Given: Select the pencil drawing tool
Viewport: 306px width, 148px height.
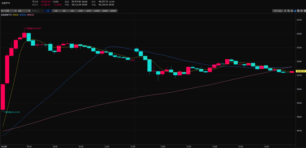Looking at the screenshot, I should click(x=285, y=11).
